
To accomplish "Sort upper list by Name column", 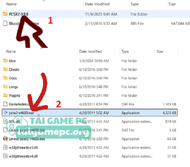I will coord(11,4).
